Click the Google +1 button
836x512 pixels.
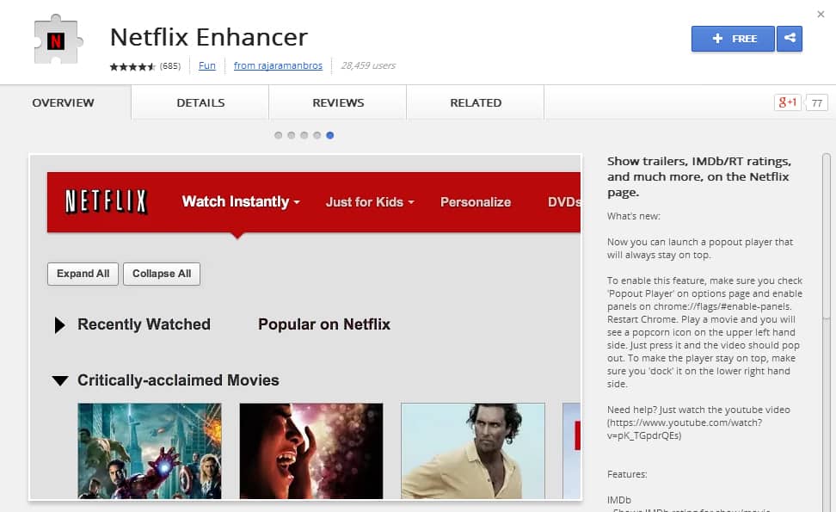tap(788, 102)
